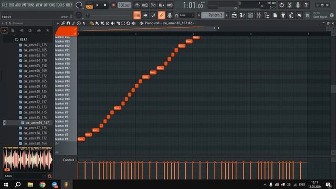Open the plugin picker plug icon

pyautogui.click(x=283, y=15)
